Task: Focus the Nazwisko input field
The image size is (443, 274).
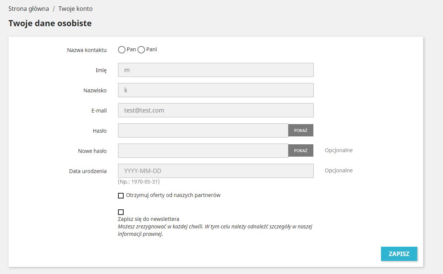Action: point(216,90)
